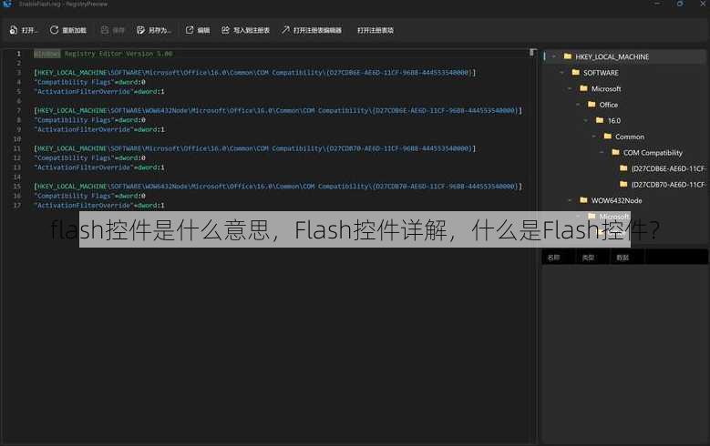Click "ActivationFilterOverride"=dword:1 on line 5
Image resolution: width=710 pixels, height=446 pixels.
point(99,91)
